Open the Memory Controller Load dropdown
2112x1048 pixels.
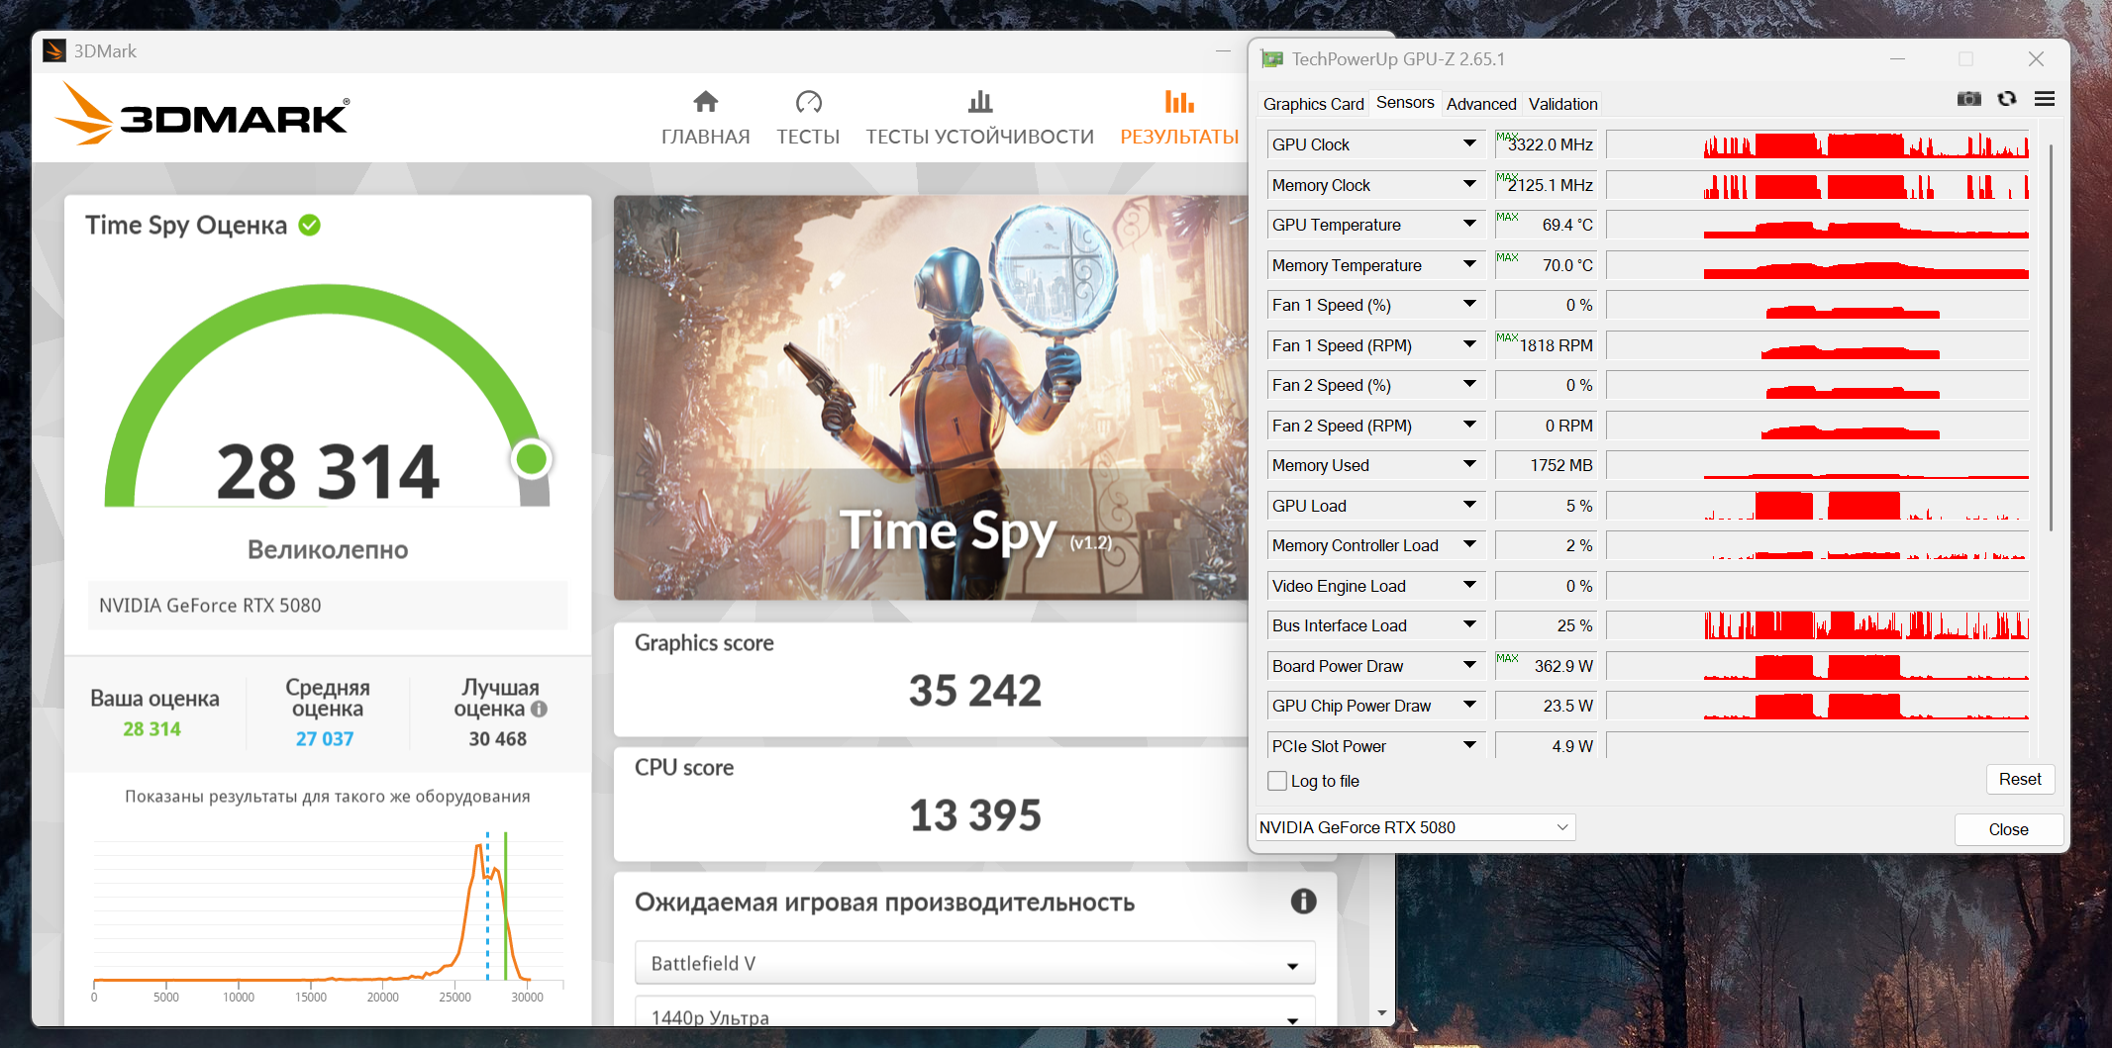coord(1470,545)
